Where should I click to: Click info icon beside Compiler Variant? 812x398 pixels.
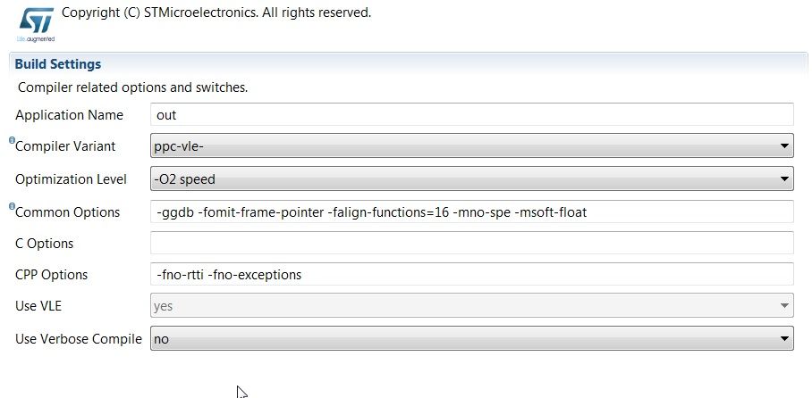tap(12, 140)
